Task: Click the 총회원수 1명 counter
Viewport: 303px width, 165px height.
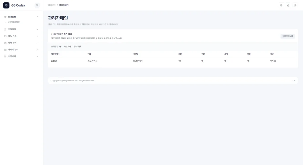Action: point(56,47)
